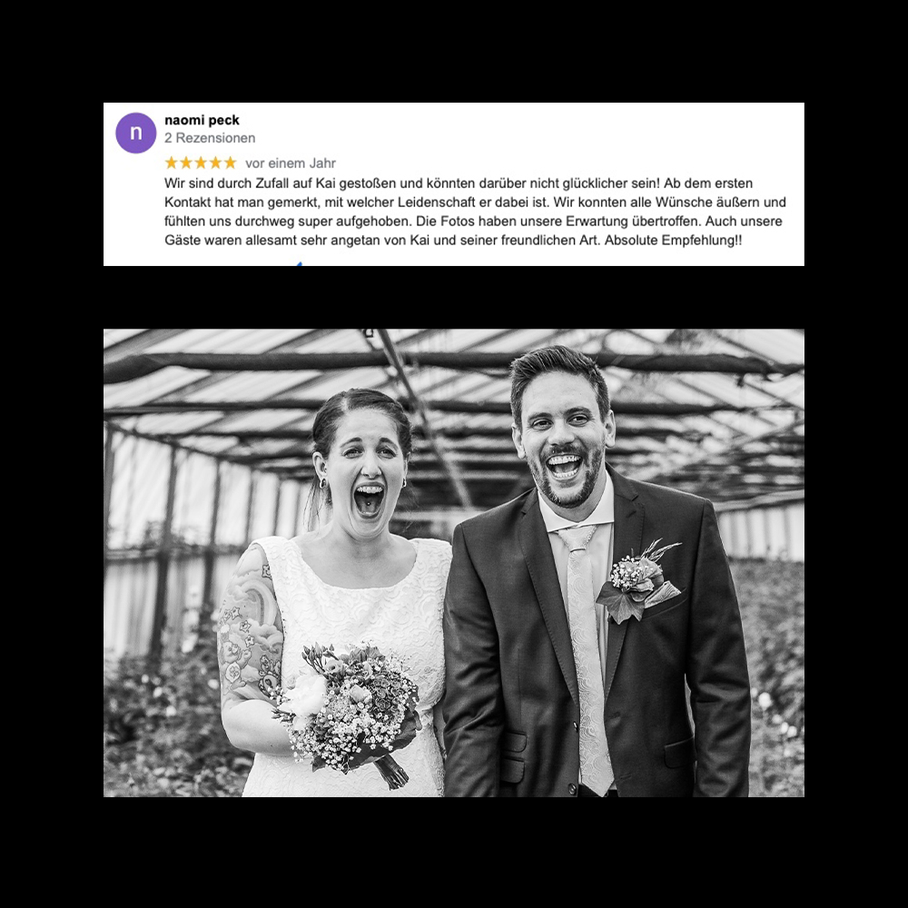This screenshot has width=908, height=908.
Task: Open the naomi peck reviewer profile name
Action: (x=202, y=121)
